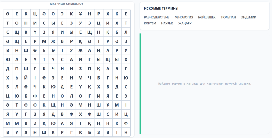This screenshot has width=272, height=138.
Task: Select ТЮЛЬПАН from the terms list
Action: pos(228,17)
